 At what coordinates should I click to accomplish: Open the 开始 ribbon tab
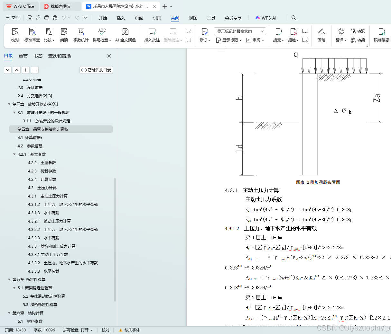click(103, 18)
